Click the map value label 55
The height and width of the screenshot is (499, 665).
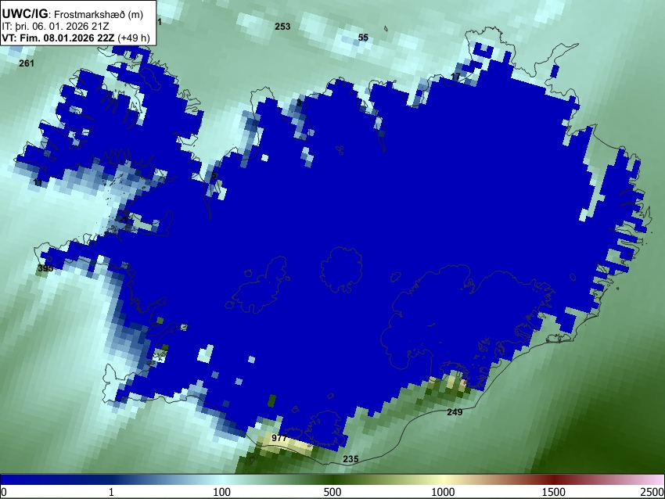tap(363, 38)
